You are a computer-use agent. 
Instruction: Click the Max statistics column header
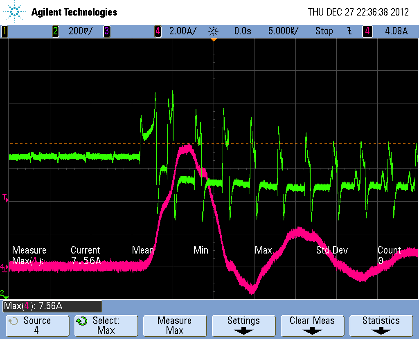264,250
